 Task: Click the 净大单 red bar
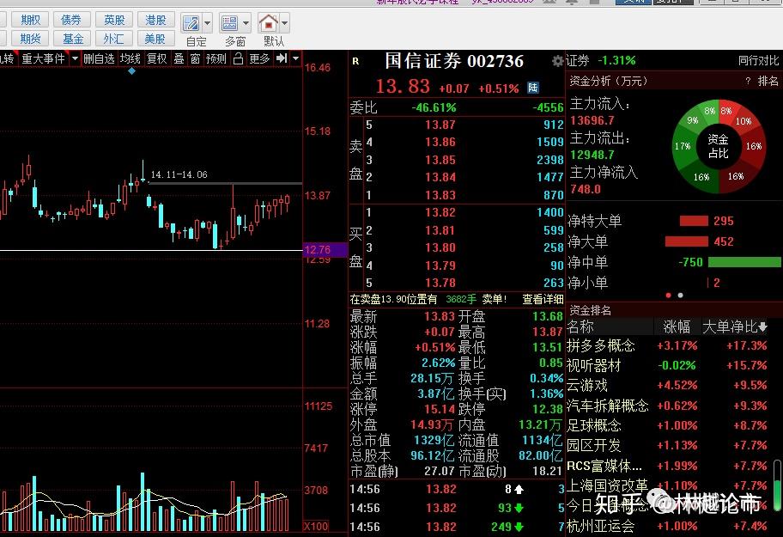(x=687, y=241)
